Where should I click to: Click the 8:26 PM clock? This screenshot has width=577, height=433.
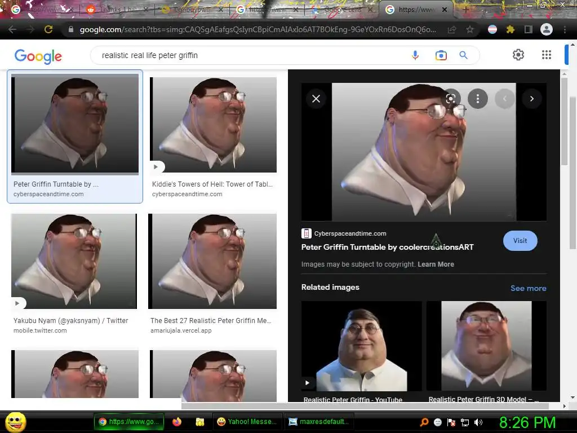click(x=527, y=422)
